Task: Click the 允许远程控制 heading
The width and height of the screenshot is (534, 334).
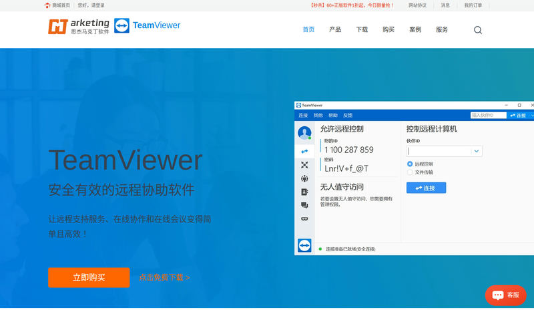Action: pos(342,129)
